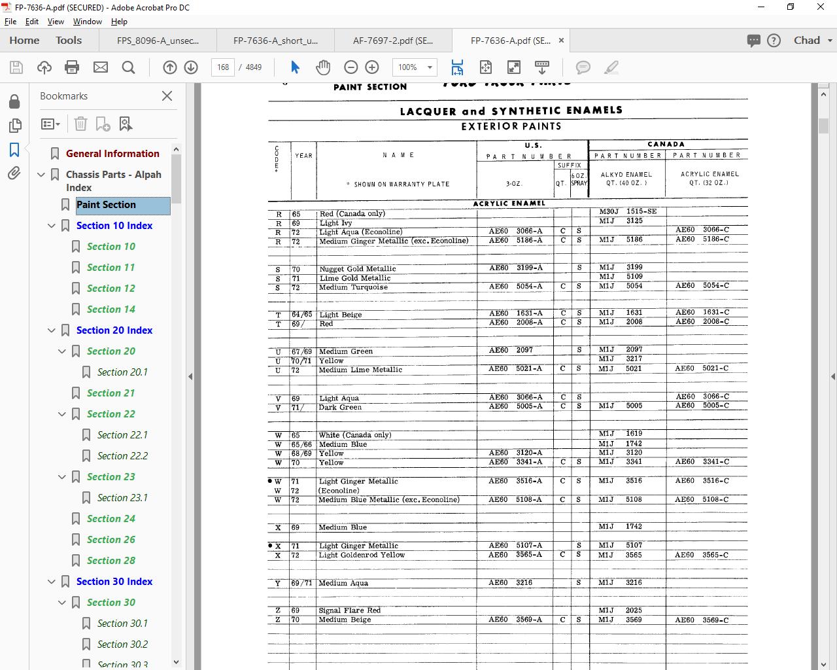Toggle the Bookmarks panel sidebar button
Image resolution: width=837 pixels, height=670 pixels.
(x=14, y=150)
